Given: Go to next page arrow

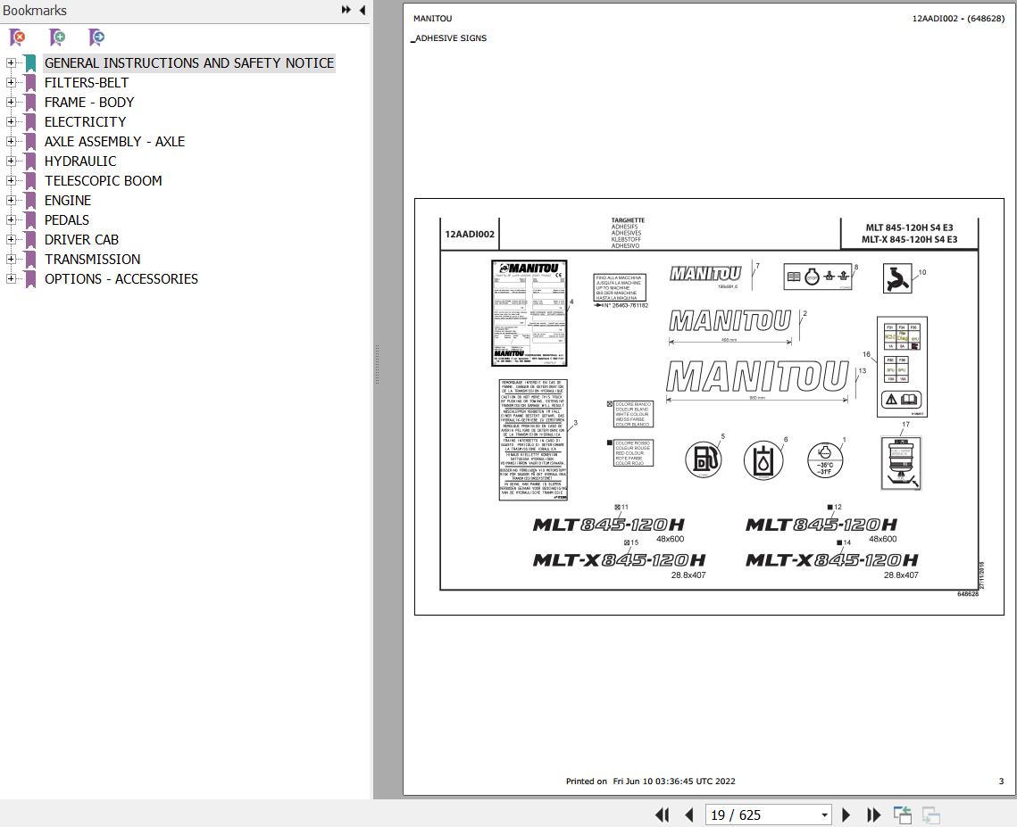Looking at the screenshot, I should tap(846, 815).
